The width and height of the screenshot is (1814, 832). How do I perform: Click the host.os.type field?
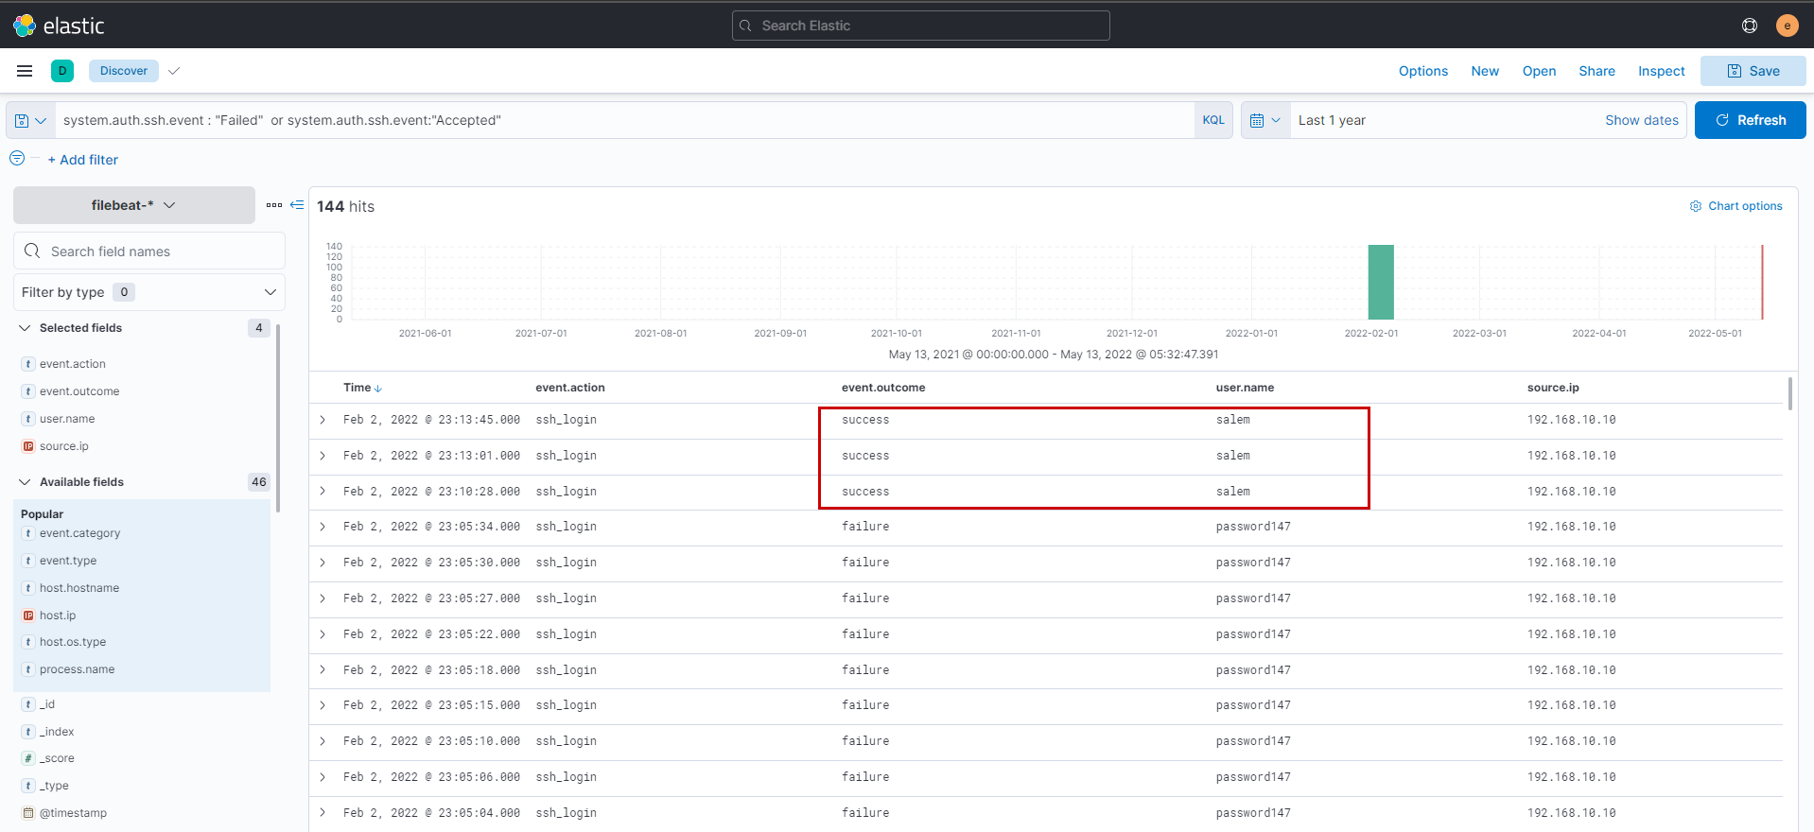(73, 642)
